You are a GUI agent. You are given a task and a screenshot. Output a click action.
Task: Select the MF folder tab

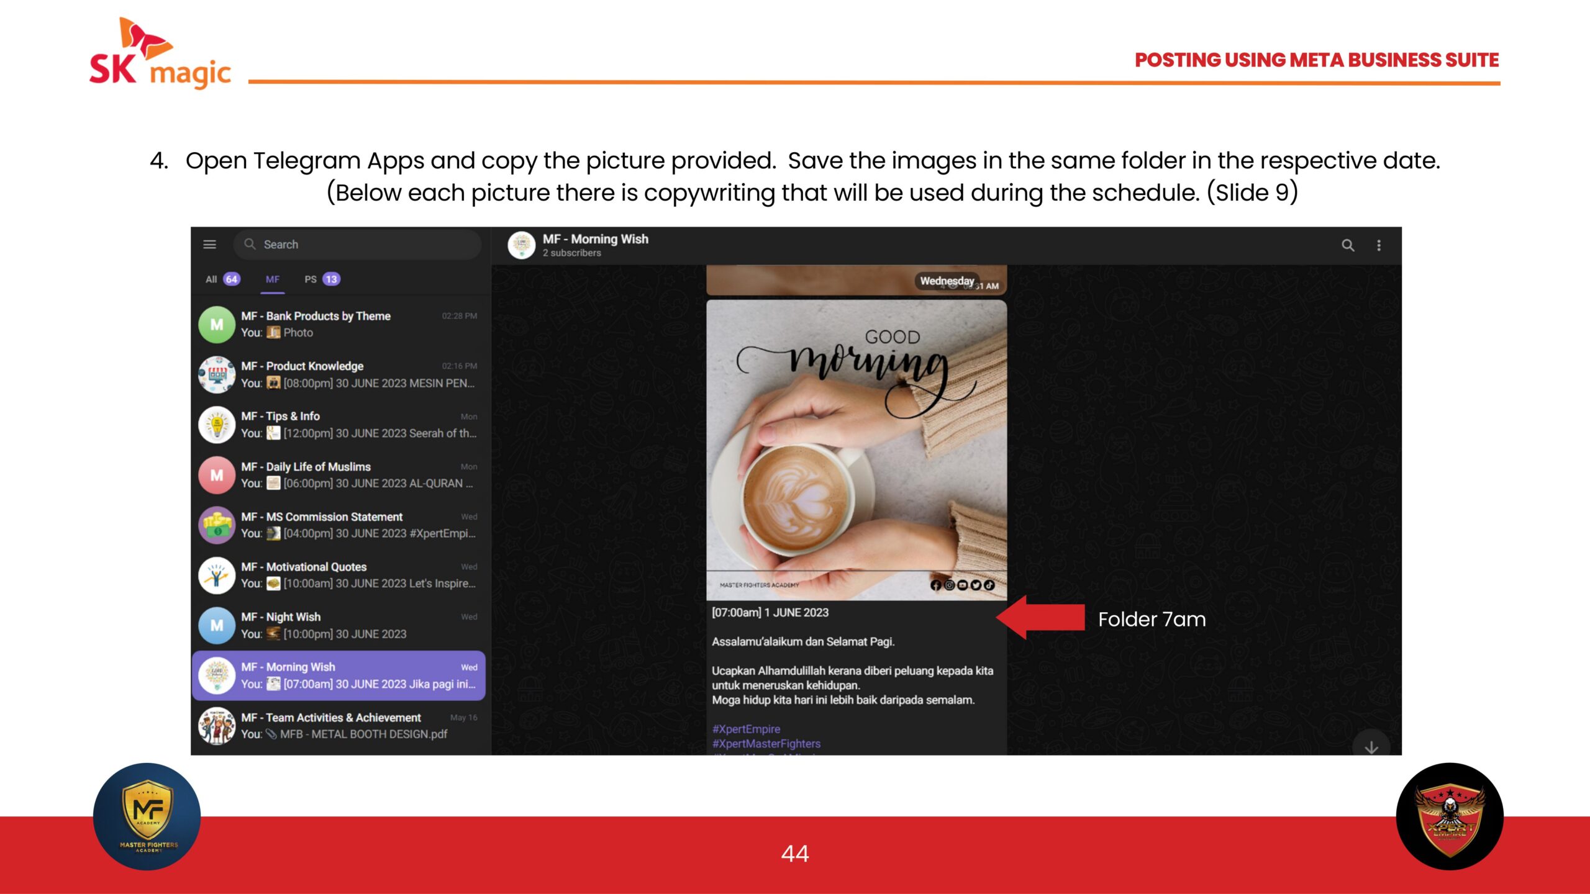click(272, 279)
